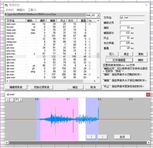Image resolution: width=153 pixels, height=148 pixels.
Task: Click the red marker line in waveform
Action: [x=73, y=121]
